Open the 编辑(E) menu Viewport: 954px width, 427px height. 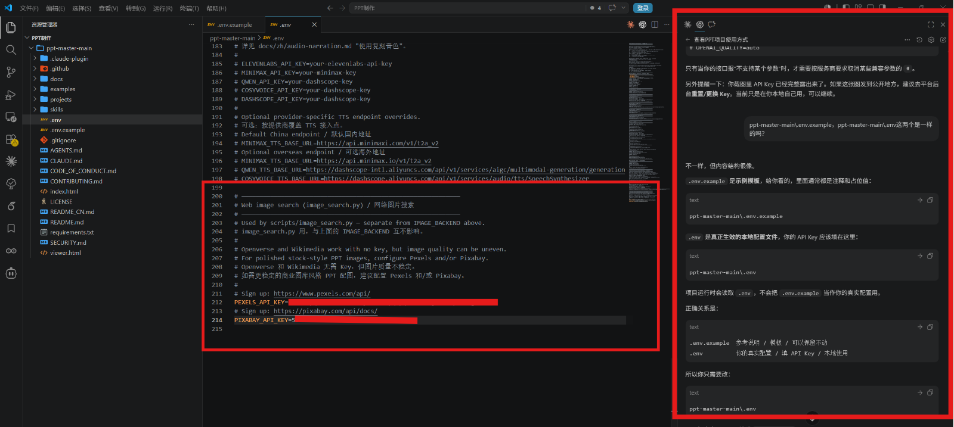(55, 8)
